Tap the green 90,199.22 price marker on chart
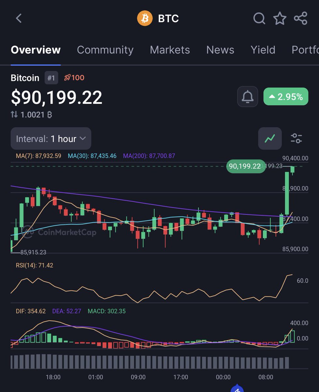The height and width of the screenshot is (392, 319). [x=246, y=166]
